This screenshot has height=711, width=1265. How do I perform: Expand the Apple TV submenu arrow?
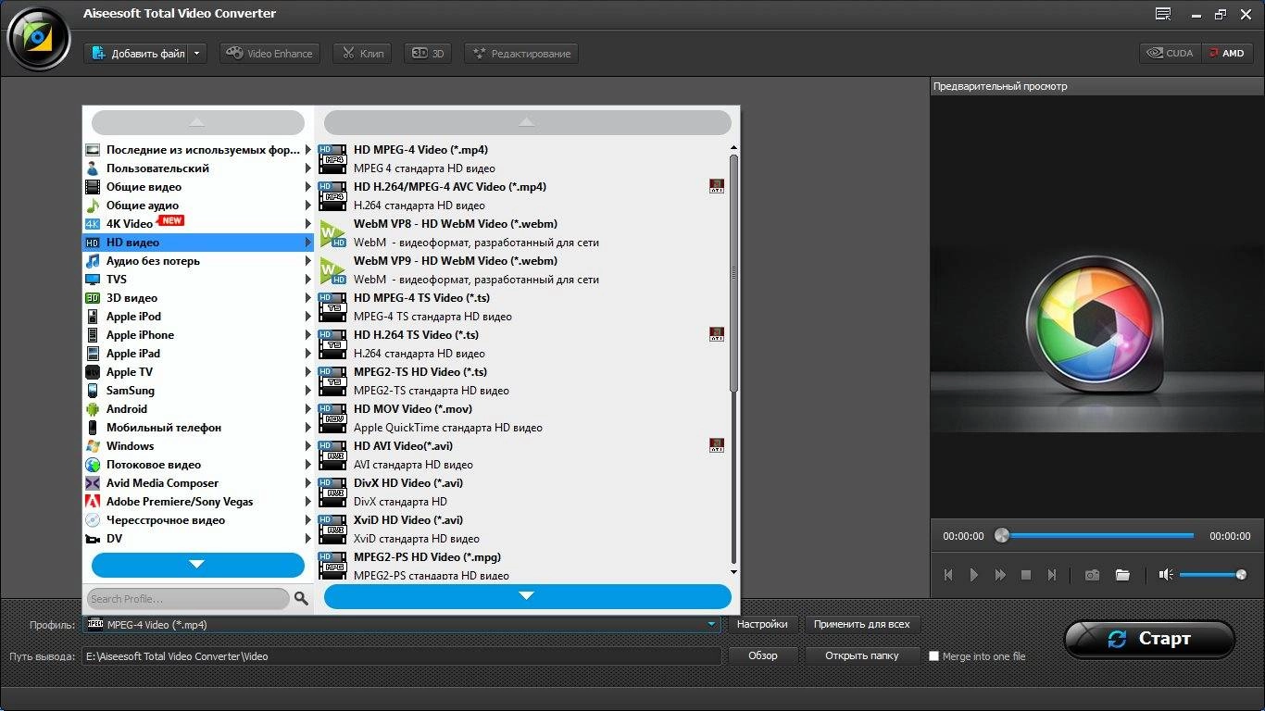pos(308,372)
